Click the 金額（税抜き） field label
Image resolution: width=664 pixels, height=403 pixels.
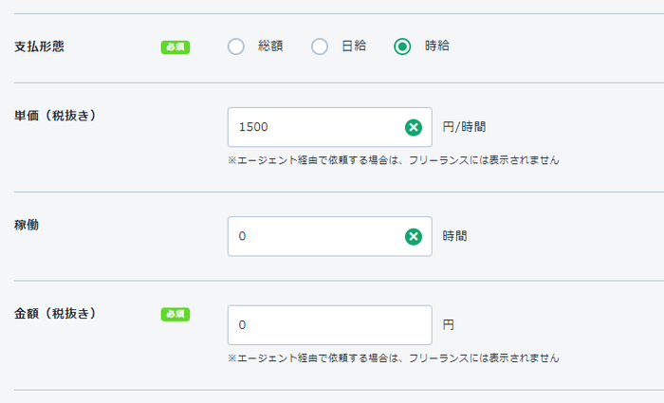56,313
